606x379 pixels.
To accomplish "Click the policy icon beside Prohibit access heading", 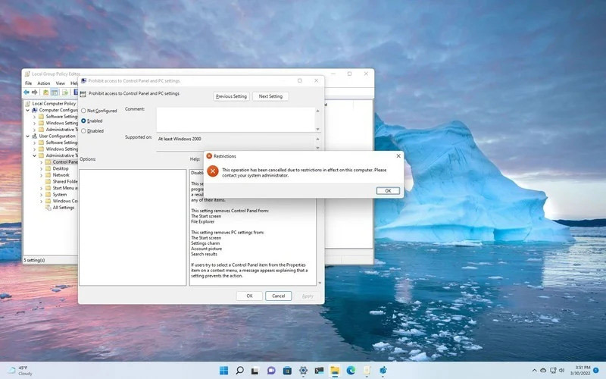I will 83,94.
